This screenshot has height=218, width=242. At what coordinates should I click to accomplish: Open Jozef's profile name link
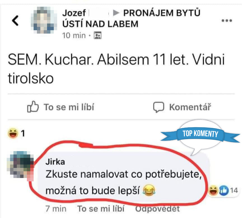[x=74, y=13]
